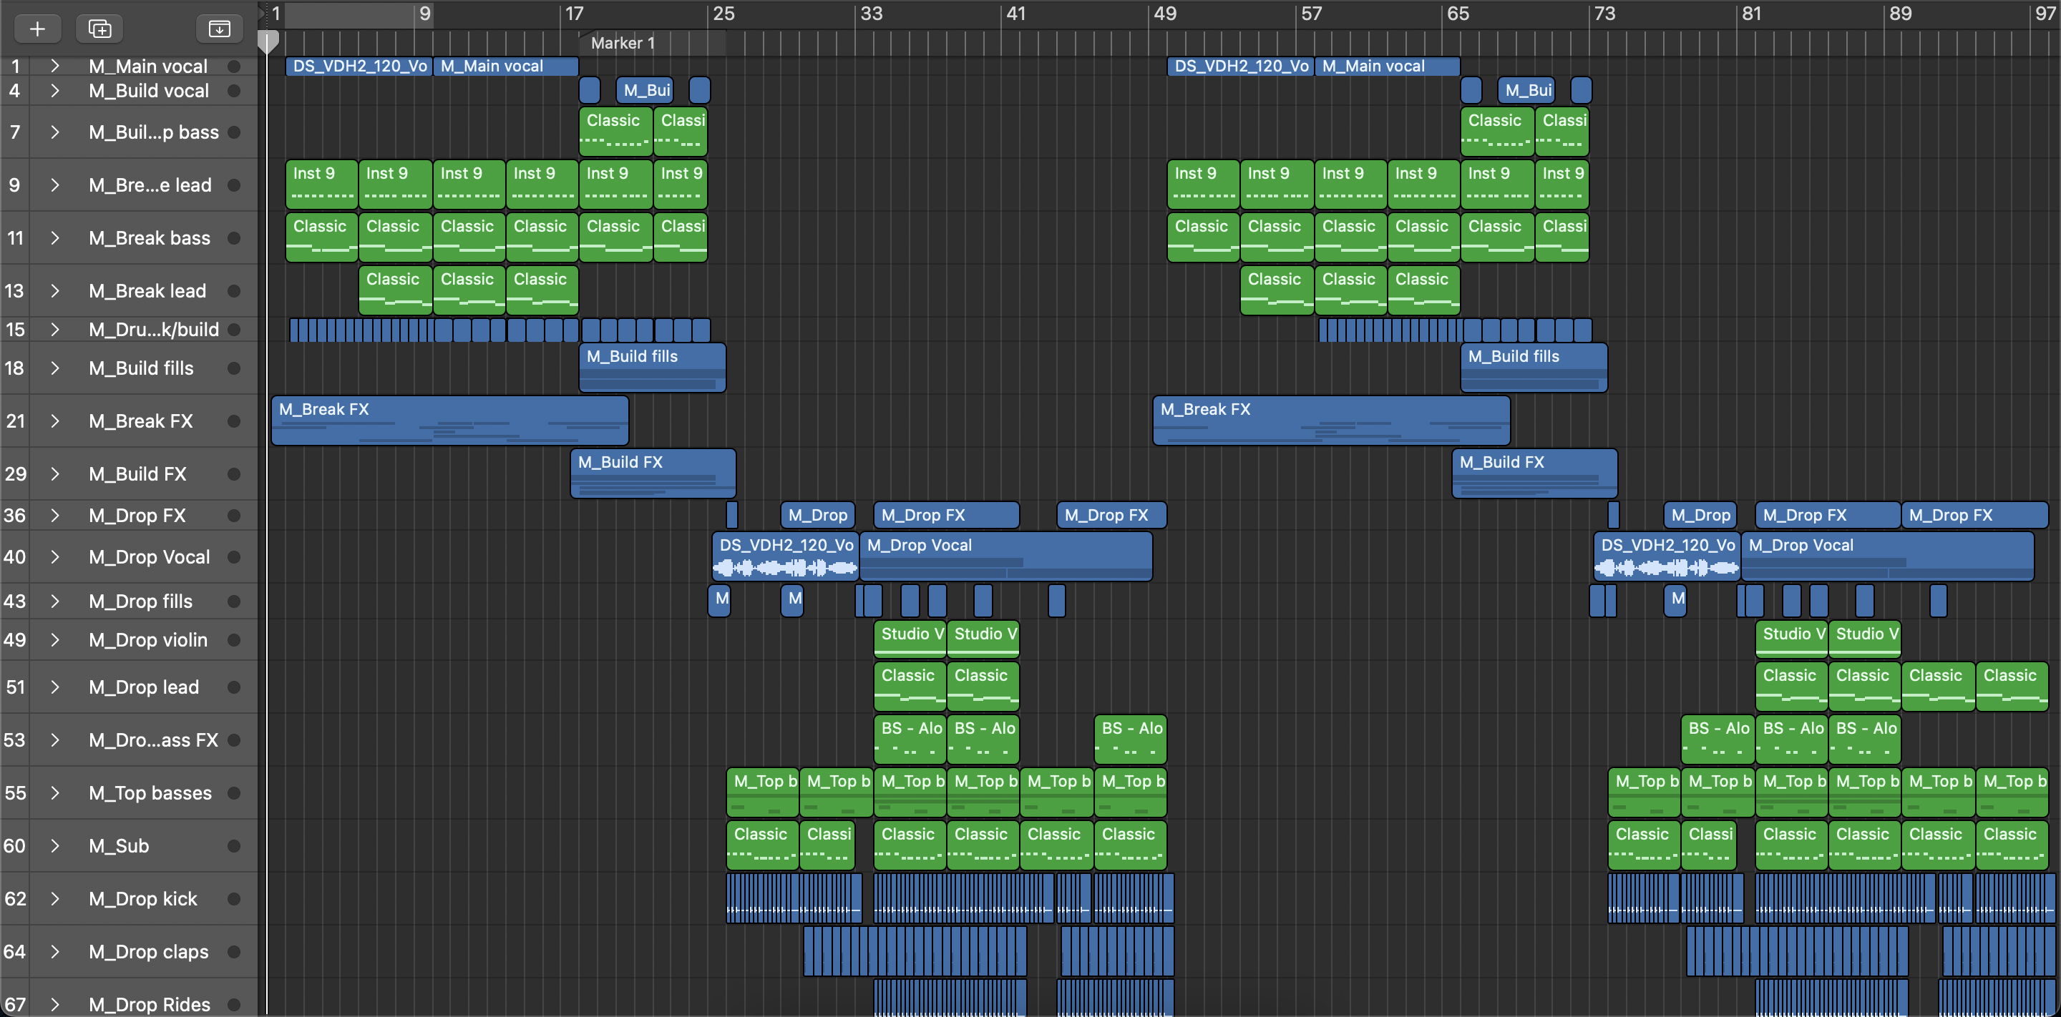The image size is (2061, 1017).
Task: Click the Marker 1 timeline marker
Action: pyautogui.click(x=623, y=43)
